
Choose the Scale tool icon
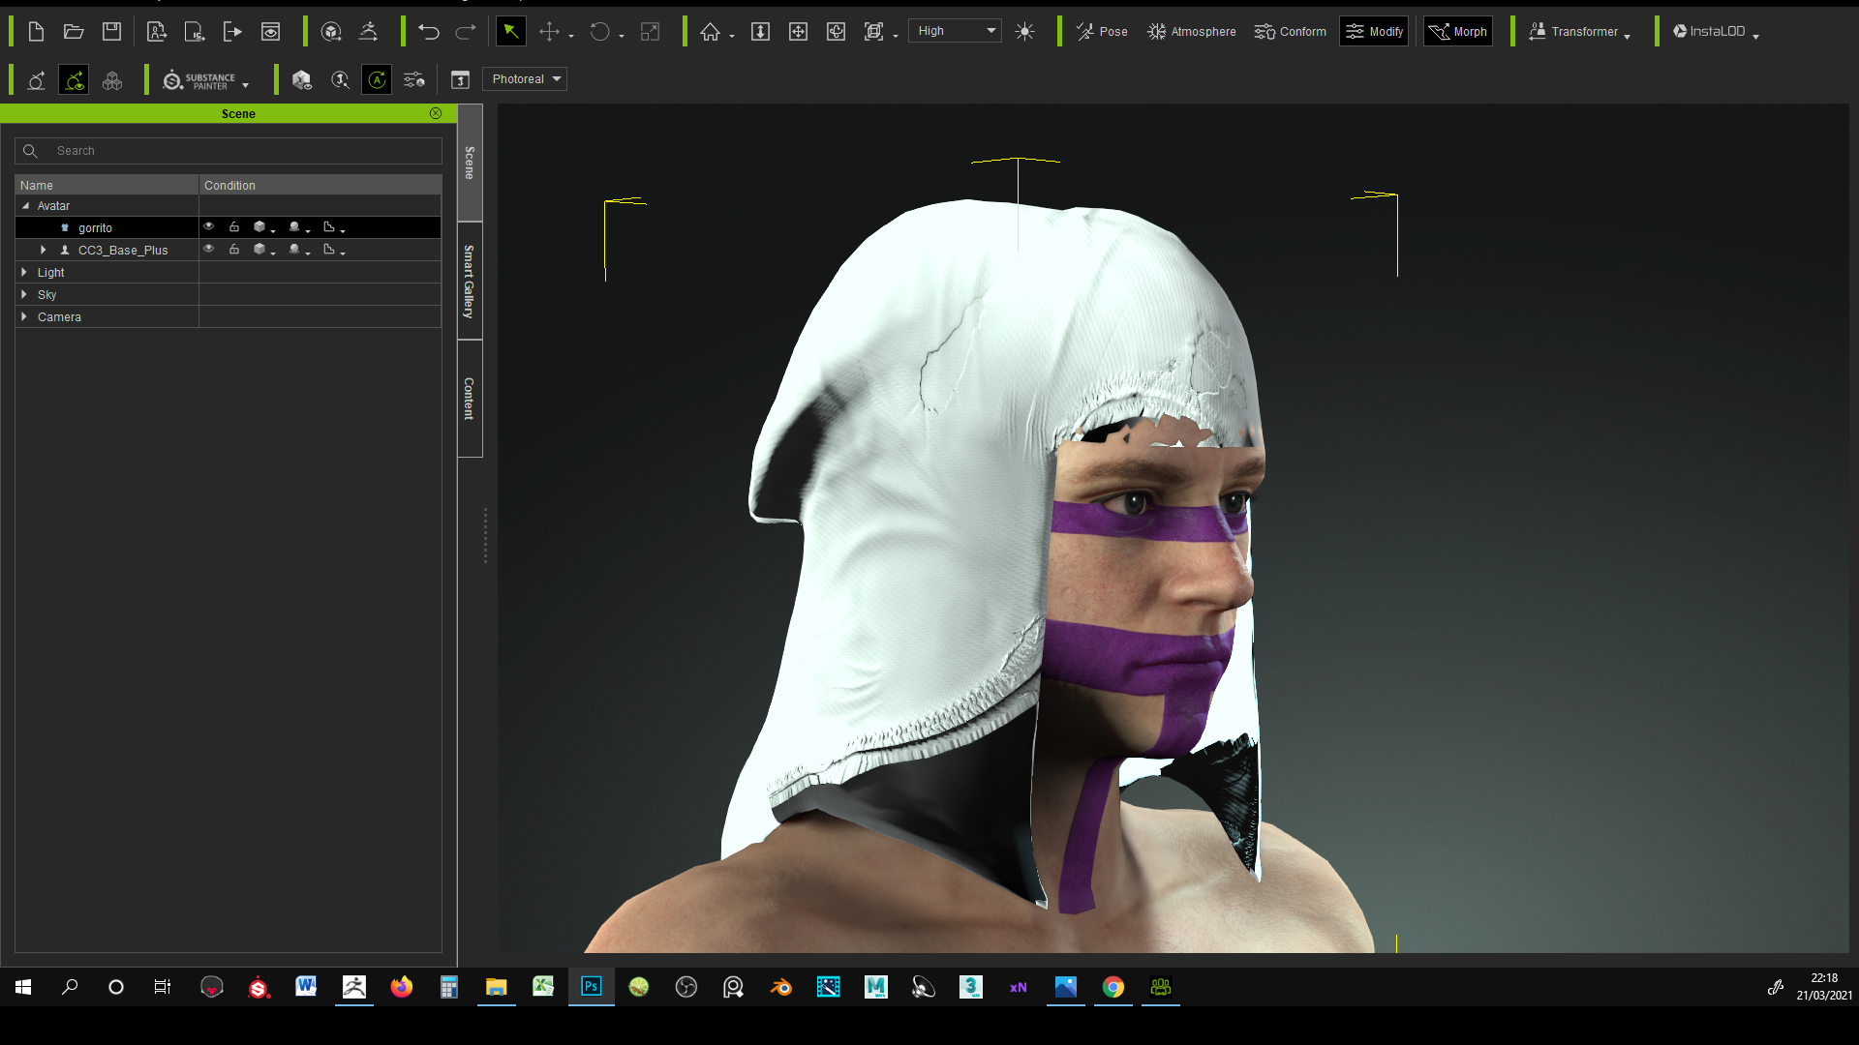651,32
